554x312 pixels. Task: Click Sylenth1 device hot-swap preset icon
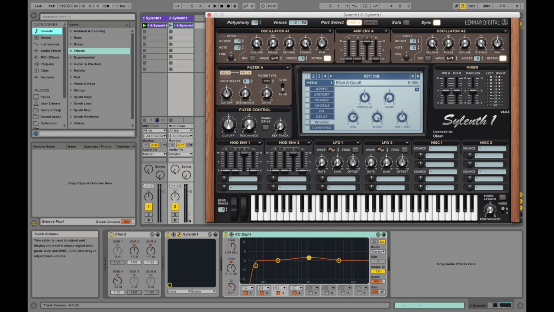(210, 234)
